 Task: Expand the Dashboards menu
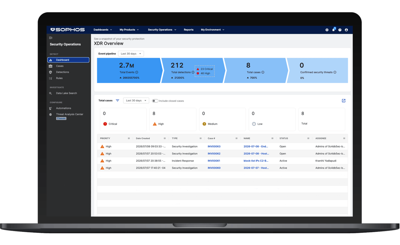103,30
